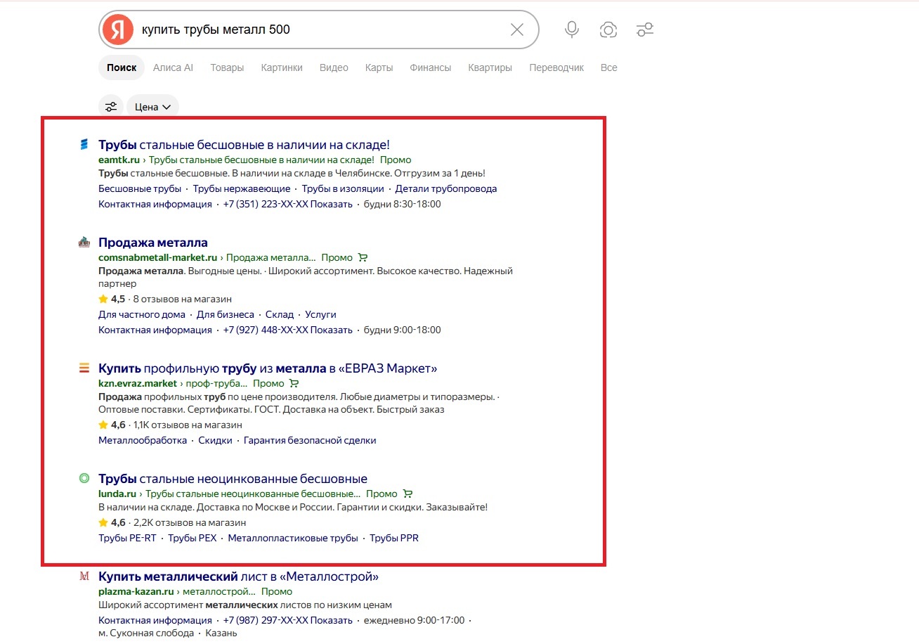Open the Металлообработка sitelink

click(x=143, y=440)
